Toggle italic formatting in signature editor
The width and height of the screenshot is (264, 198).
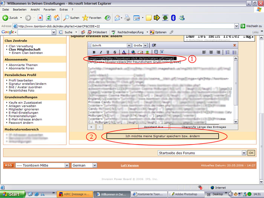tap(101, 52)
